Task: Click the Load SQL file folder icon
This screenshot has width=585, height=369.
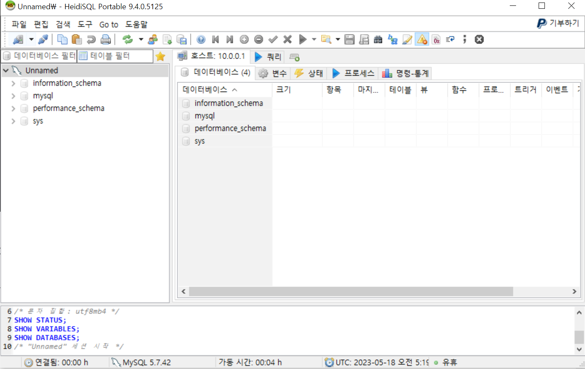Action: coord(326,39)
